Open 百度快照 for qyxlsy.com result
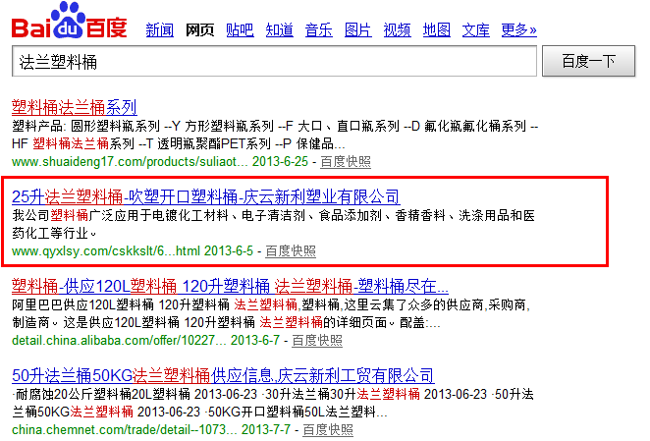This screenshot has height=441, width=650. click(291, 251)
